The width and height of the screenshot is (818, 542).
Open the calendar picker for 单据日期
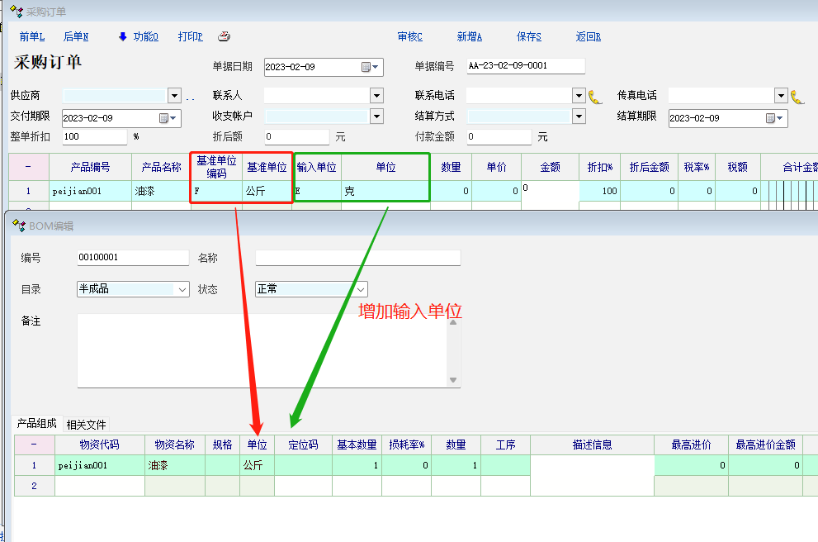pos(367,67)
